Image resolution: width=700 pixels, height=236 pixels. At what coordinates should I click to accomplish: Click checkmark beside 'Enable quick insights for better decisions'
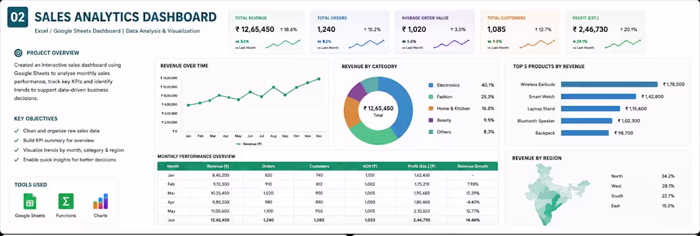[x=17, y=160]
